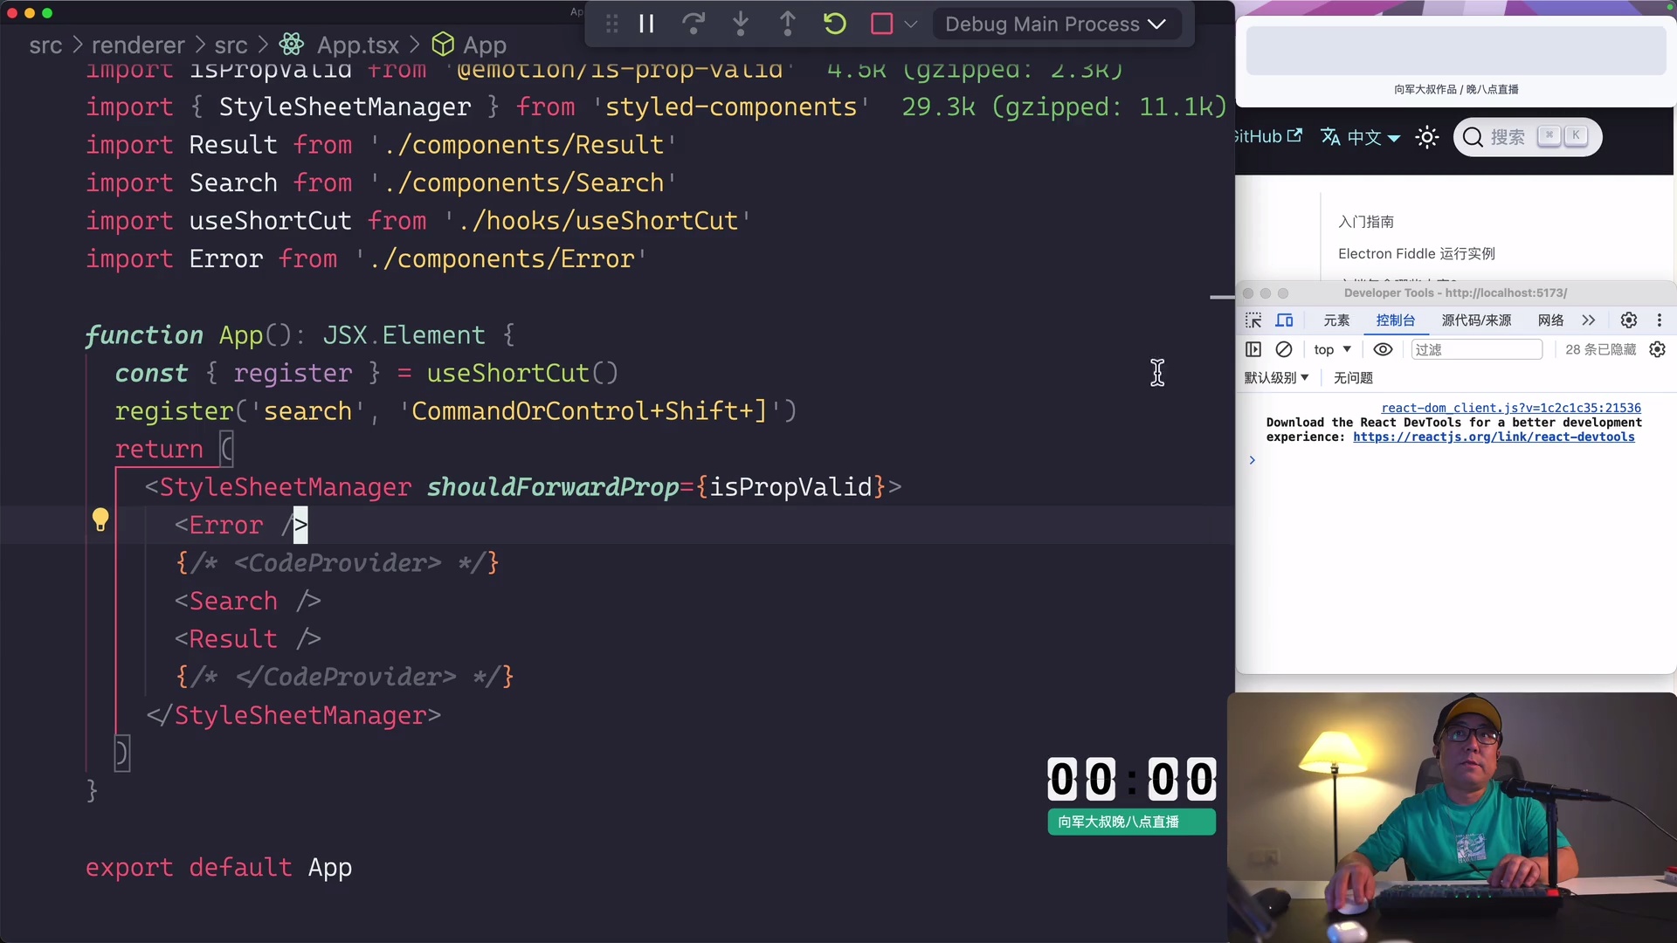
Task: Open the Debug Main Process dropdown
Action: click(1057, 24)
